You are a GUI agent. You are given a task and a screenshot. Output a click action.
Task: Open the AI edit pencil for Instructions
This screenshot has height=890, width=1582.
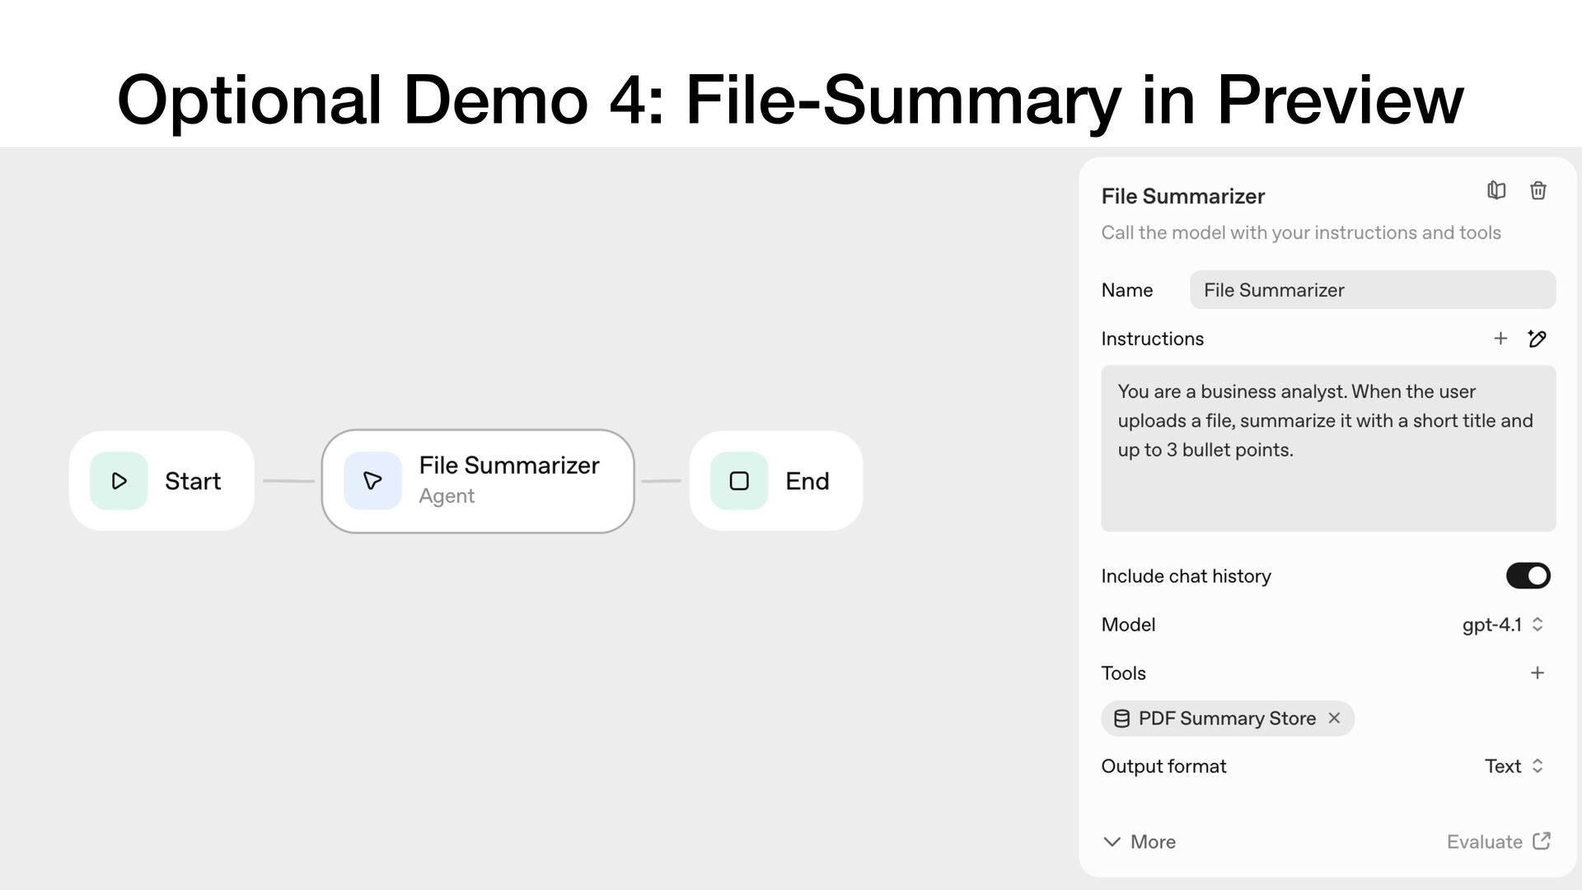click(1537, 339)
